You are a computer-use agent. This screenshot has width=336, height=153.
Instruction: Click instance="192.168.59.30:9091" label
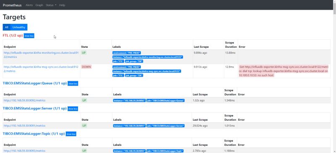tap(129, 126)
